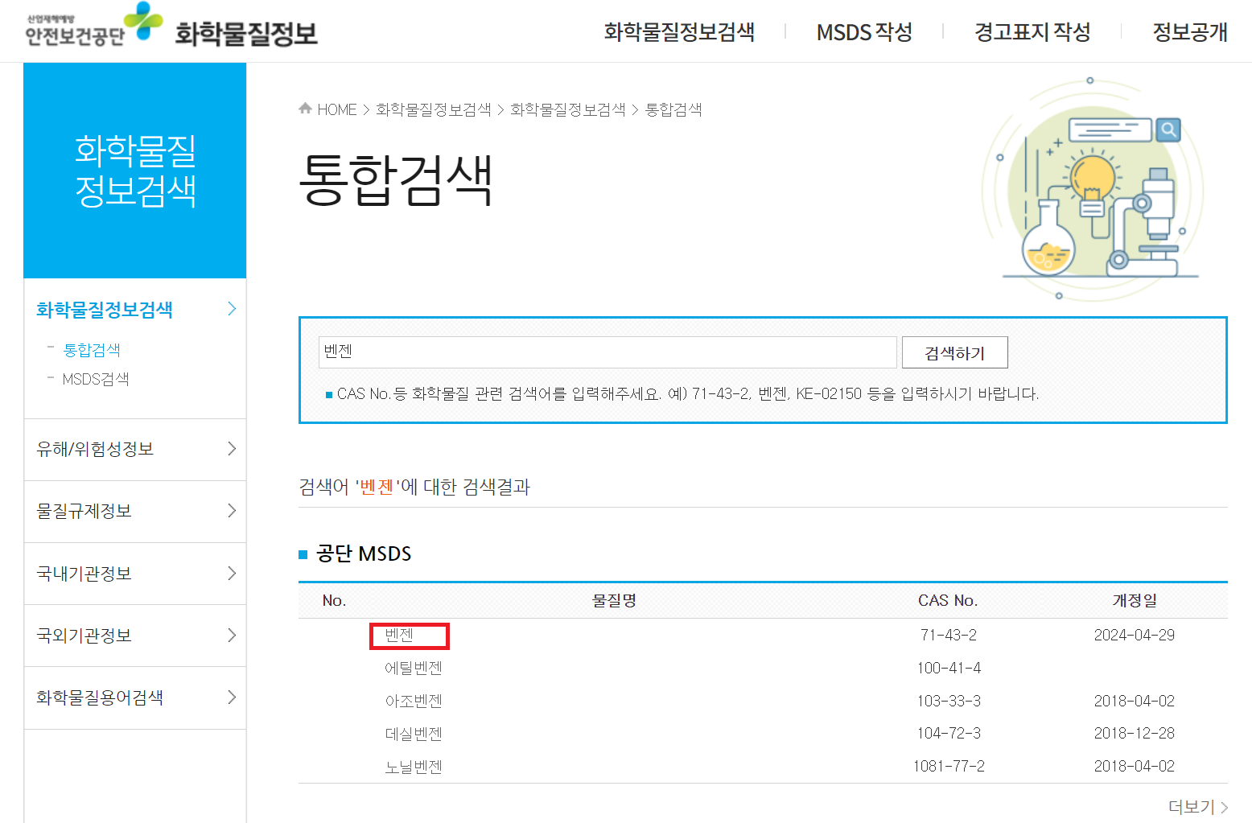Expand the 물질규제정보 chevron
Viewport: 1252px width, 823px height.
232,511
